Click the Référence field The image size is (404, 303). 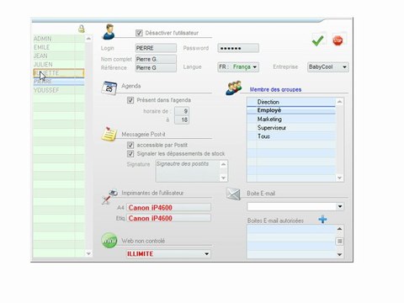click(x=156, y=67)
